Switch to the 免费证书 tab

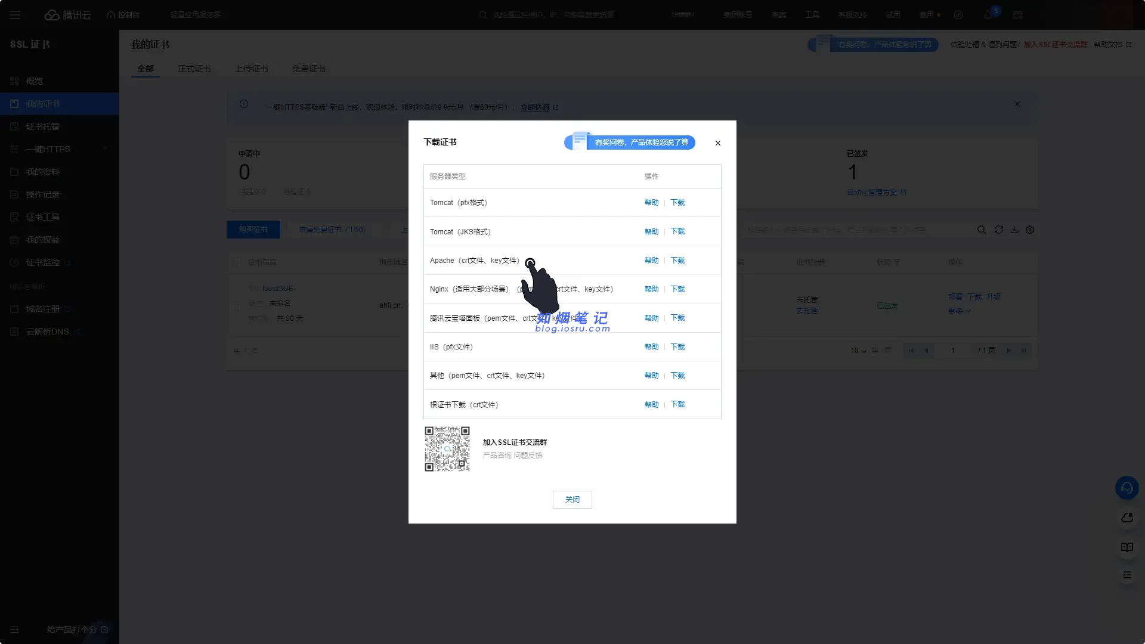coord(309,69)
